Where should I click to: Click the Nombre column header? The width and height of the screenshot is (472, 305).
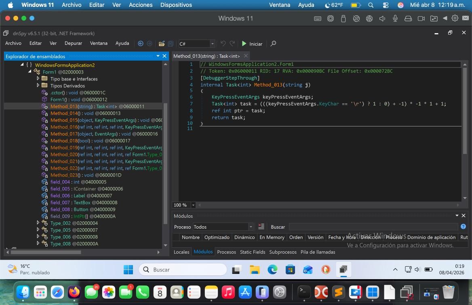tap(190, 238)
